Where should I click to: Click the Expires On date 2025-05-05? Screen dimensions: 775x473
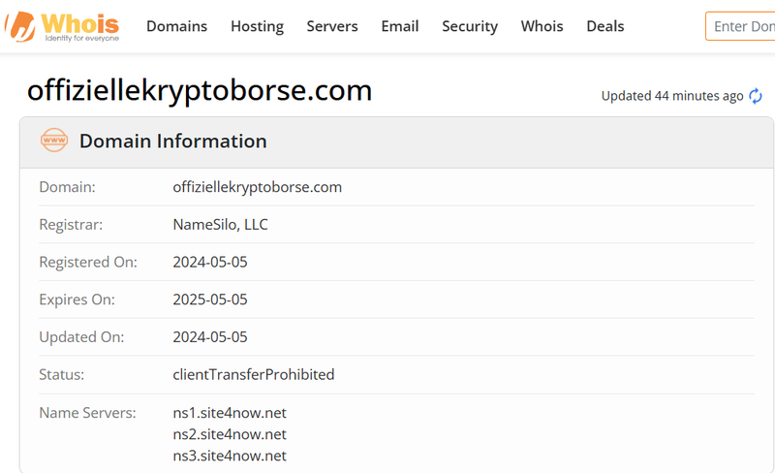point(210,300)
